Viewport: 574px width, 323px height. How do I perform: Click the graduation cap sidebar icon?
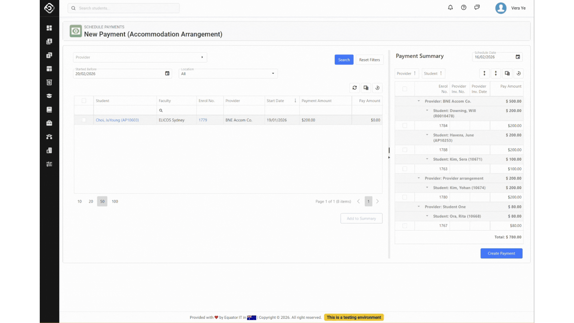click(x=49, y=96)
